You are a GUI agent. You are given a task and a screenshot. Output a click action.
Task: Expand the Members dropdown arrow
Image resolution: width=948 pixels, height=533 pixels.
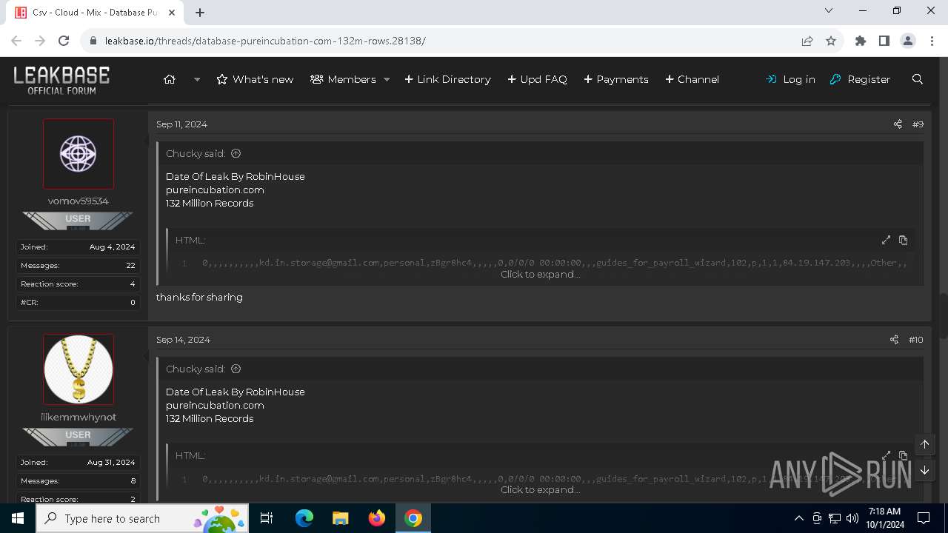(x=387, y=79)
